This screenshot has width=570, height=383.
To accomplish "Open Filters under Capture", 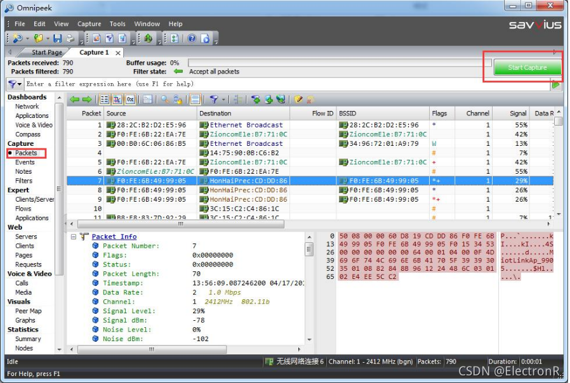I will (23, 181).
